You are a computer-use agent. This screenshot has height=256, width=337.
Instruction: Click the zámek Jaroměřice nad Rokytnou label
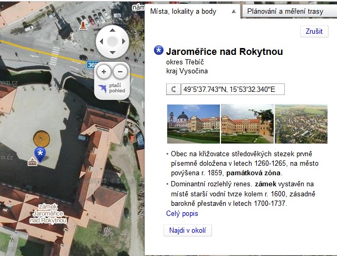point(48,213)
